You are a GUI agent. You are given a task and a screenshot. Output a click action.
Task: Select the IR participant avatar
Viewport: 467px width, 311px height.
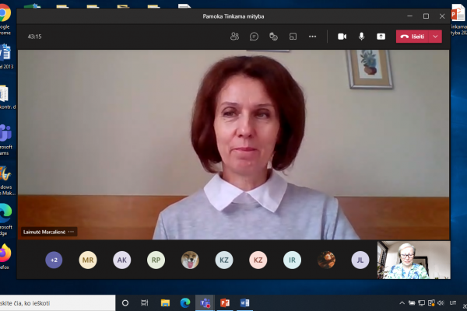click(292, 260)
